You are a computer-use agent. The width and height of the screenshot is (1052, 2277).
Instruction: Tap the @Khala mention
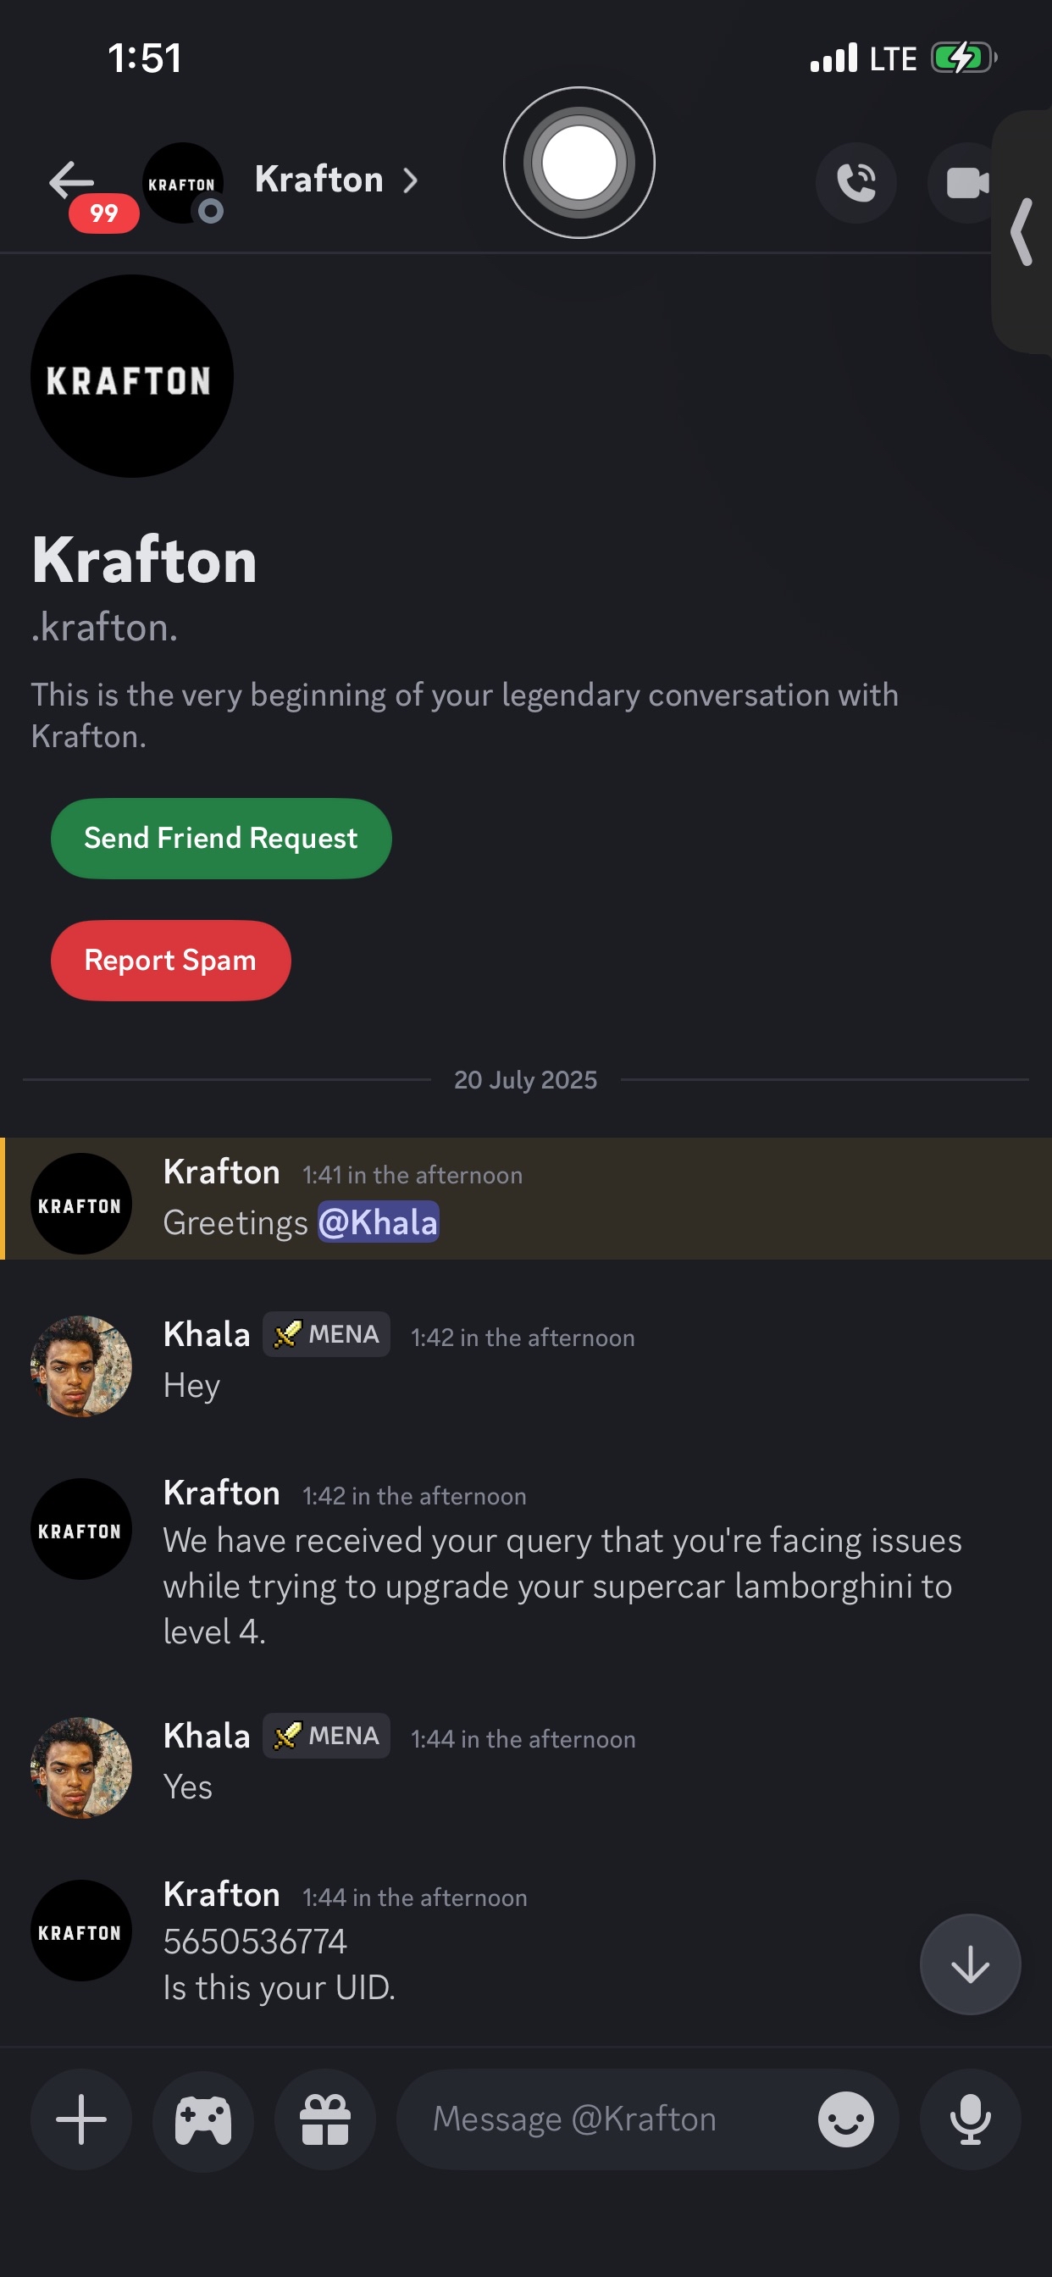tap(379, 1222)
